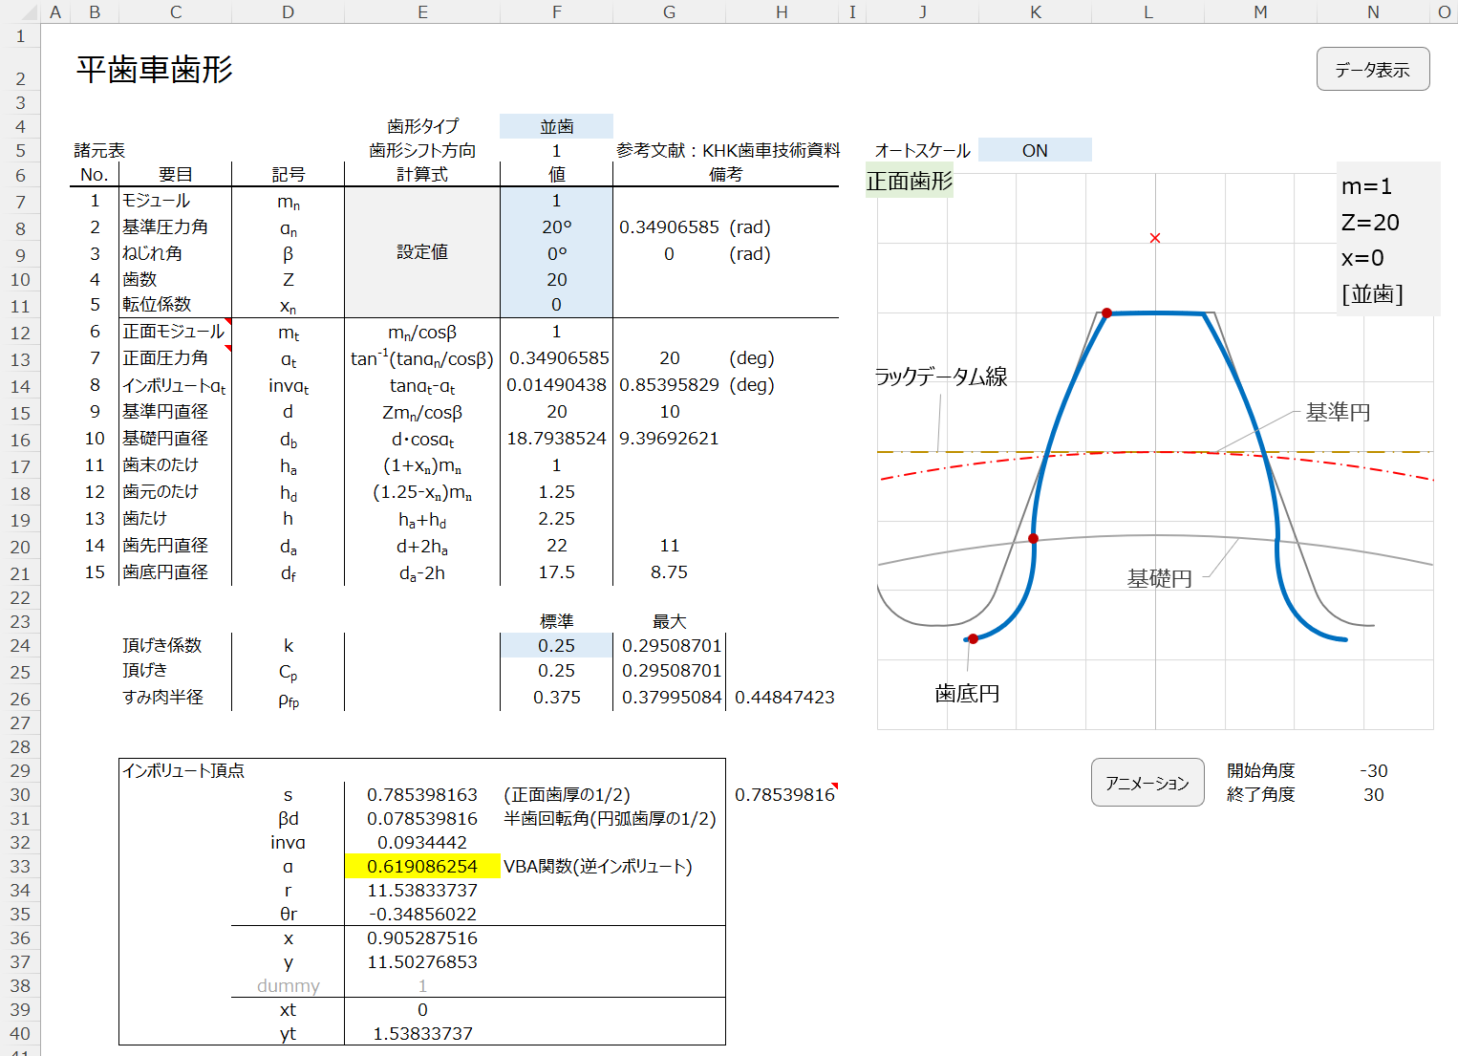Select column F header
This screenshot has width=1458, height=1056.
click(556, 11)
